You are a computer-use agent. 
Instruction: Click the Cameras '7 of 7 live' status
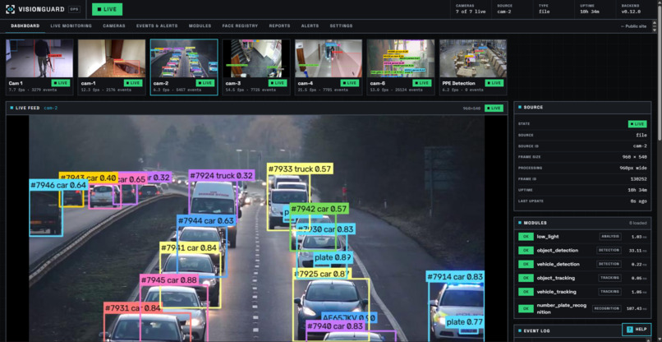[471, 12]
